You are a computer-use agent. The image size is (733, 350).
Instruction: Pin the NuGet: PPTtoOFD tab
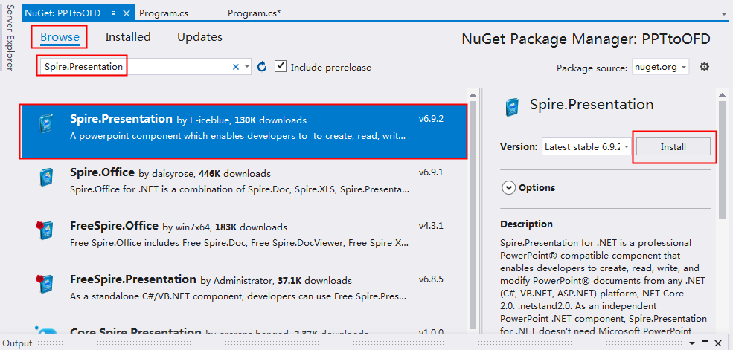(112, 13)
